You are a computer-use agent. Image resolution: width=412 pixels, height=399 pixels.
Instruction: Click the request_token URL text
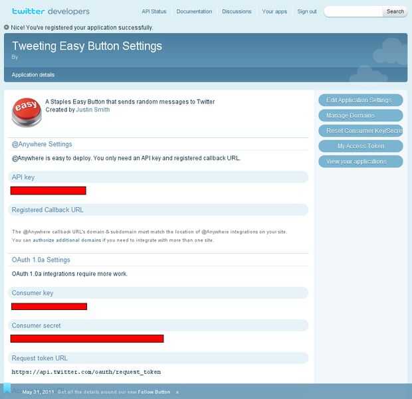(x=86, y=372)
